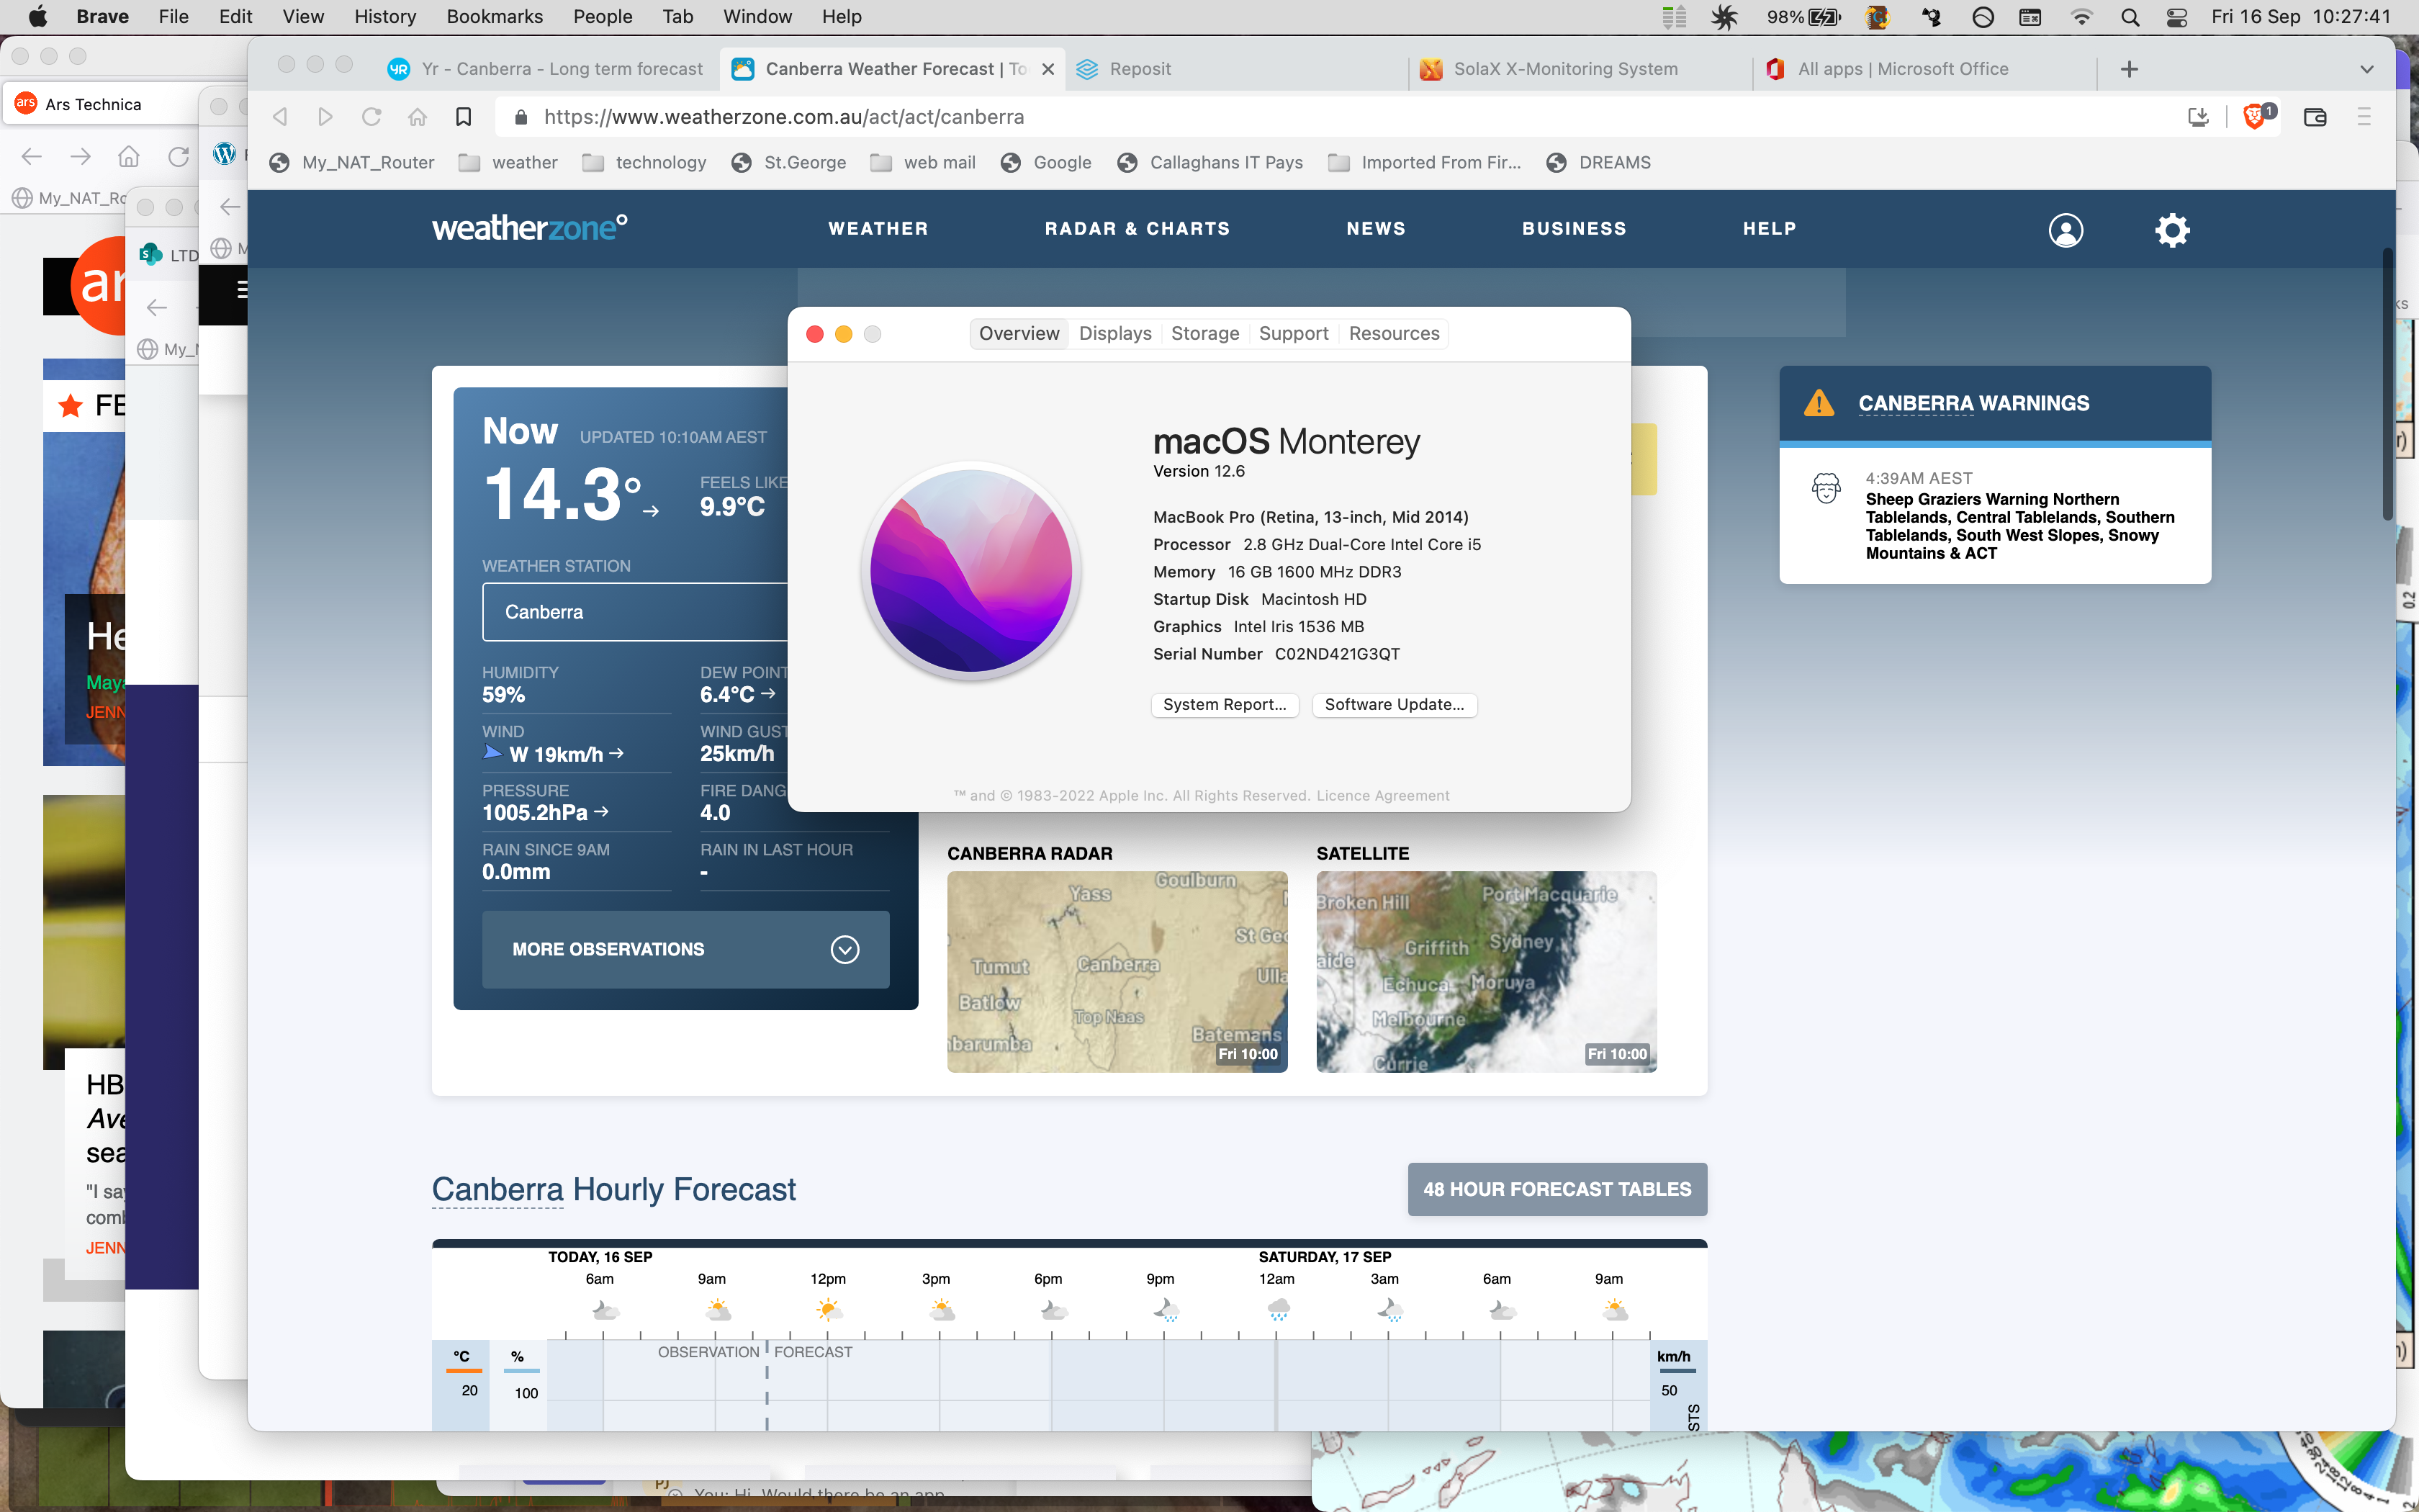Open the RADAR & CHARTS menu
Screen dimensions: 2419x1512
pyautogui.click(x=1138, y=229)
